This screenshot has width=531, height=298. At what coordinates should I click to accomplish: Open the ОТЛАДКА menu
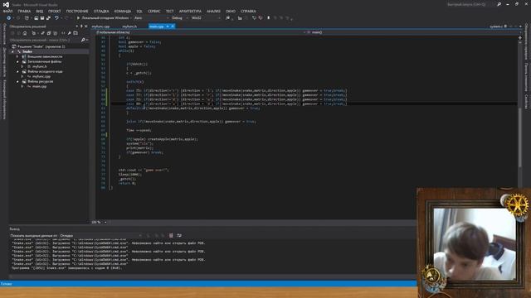coord(101,11)
